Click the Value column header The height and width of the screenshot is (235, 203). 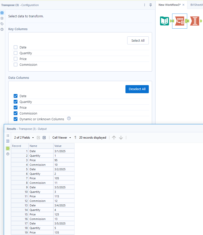click(64, 146)
